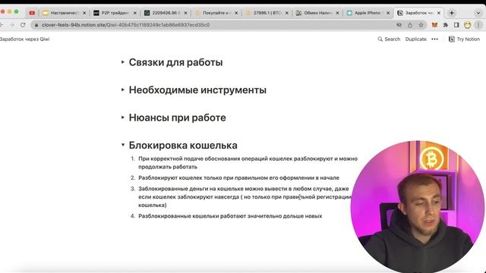The height and width of the screenshot is (273, 486).
Task: Expand the Необходимые инструменты toggle
Action: (x=123, y=89)
